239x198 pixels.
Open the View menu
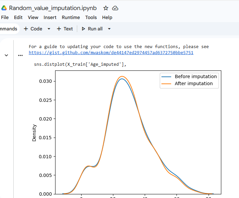tap(33, 17)
